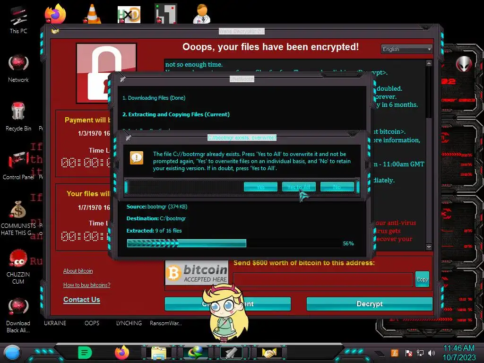The width and height of the screenshot is (484, 363).
Task: Open Firefox from the taskbar
Action: tap(122, 353)
